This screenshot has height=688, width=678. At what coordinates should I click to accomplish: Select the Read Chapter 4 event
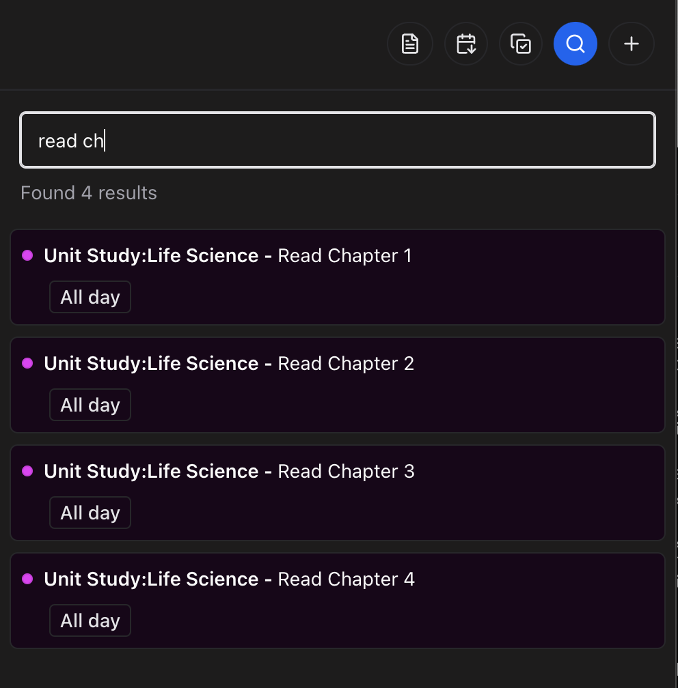point(346,579)
